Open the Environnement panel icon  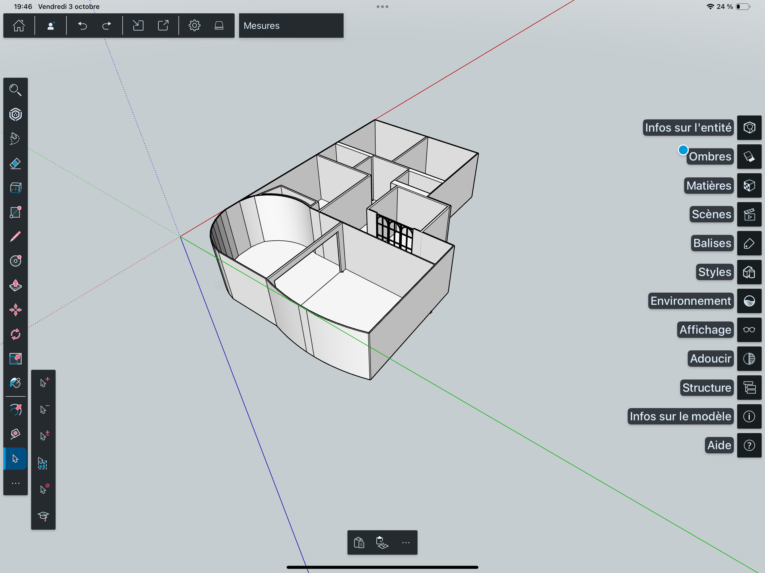749,301
